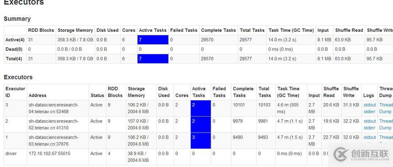Sort executors table by Task Time header
The height and width of the screenshot is (167, 393).
(x=288, y=92)
